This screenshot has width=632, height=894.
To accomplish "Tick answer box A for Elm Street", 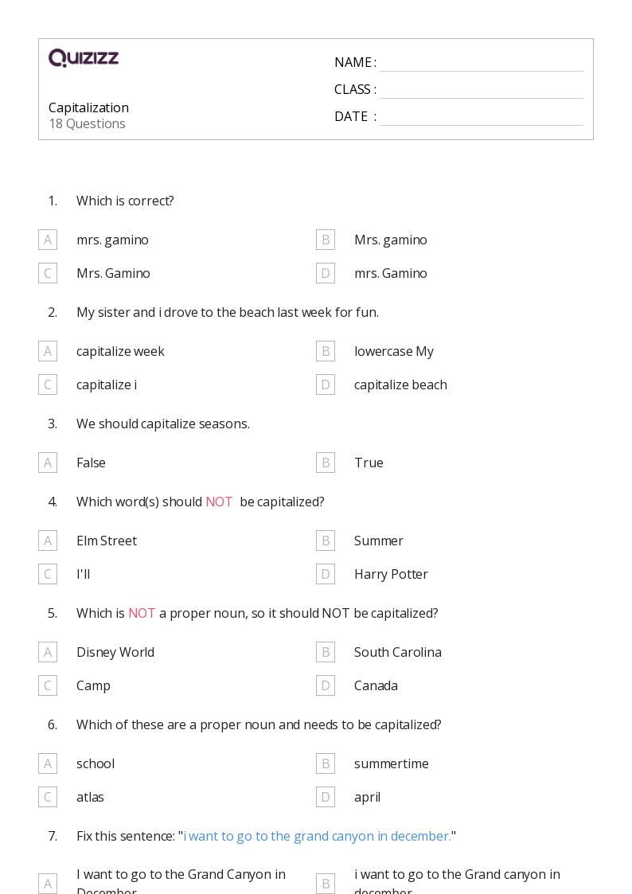I will click(x=48, y=541).
